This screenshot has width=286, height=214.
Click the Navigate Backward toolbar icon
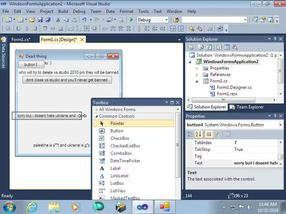[110, 20]
